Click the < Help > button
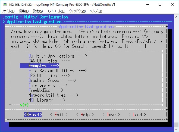Image resolution: width=179 pixels, height=132 pixels. pos(85,115)
